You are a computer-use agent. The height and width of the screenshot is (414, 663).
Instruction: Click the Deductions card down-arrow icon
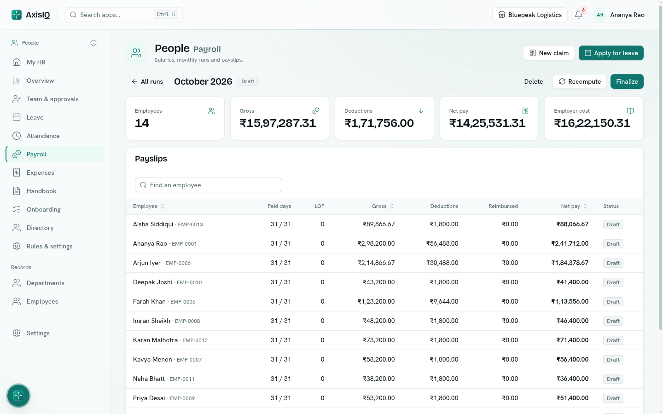[421, 111]
